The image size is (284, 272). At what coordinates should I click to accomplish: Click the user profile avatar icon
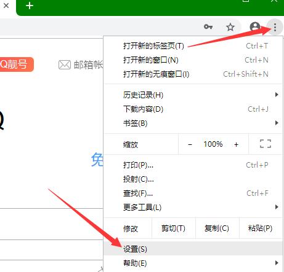point(255,27)
